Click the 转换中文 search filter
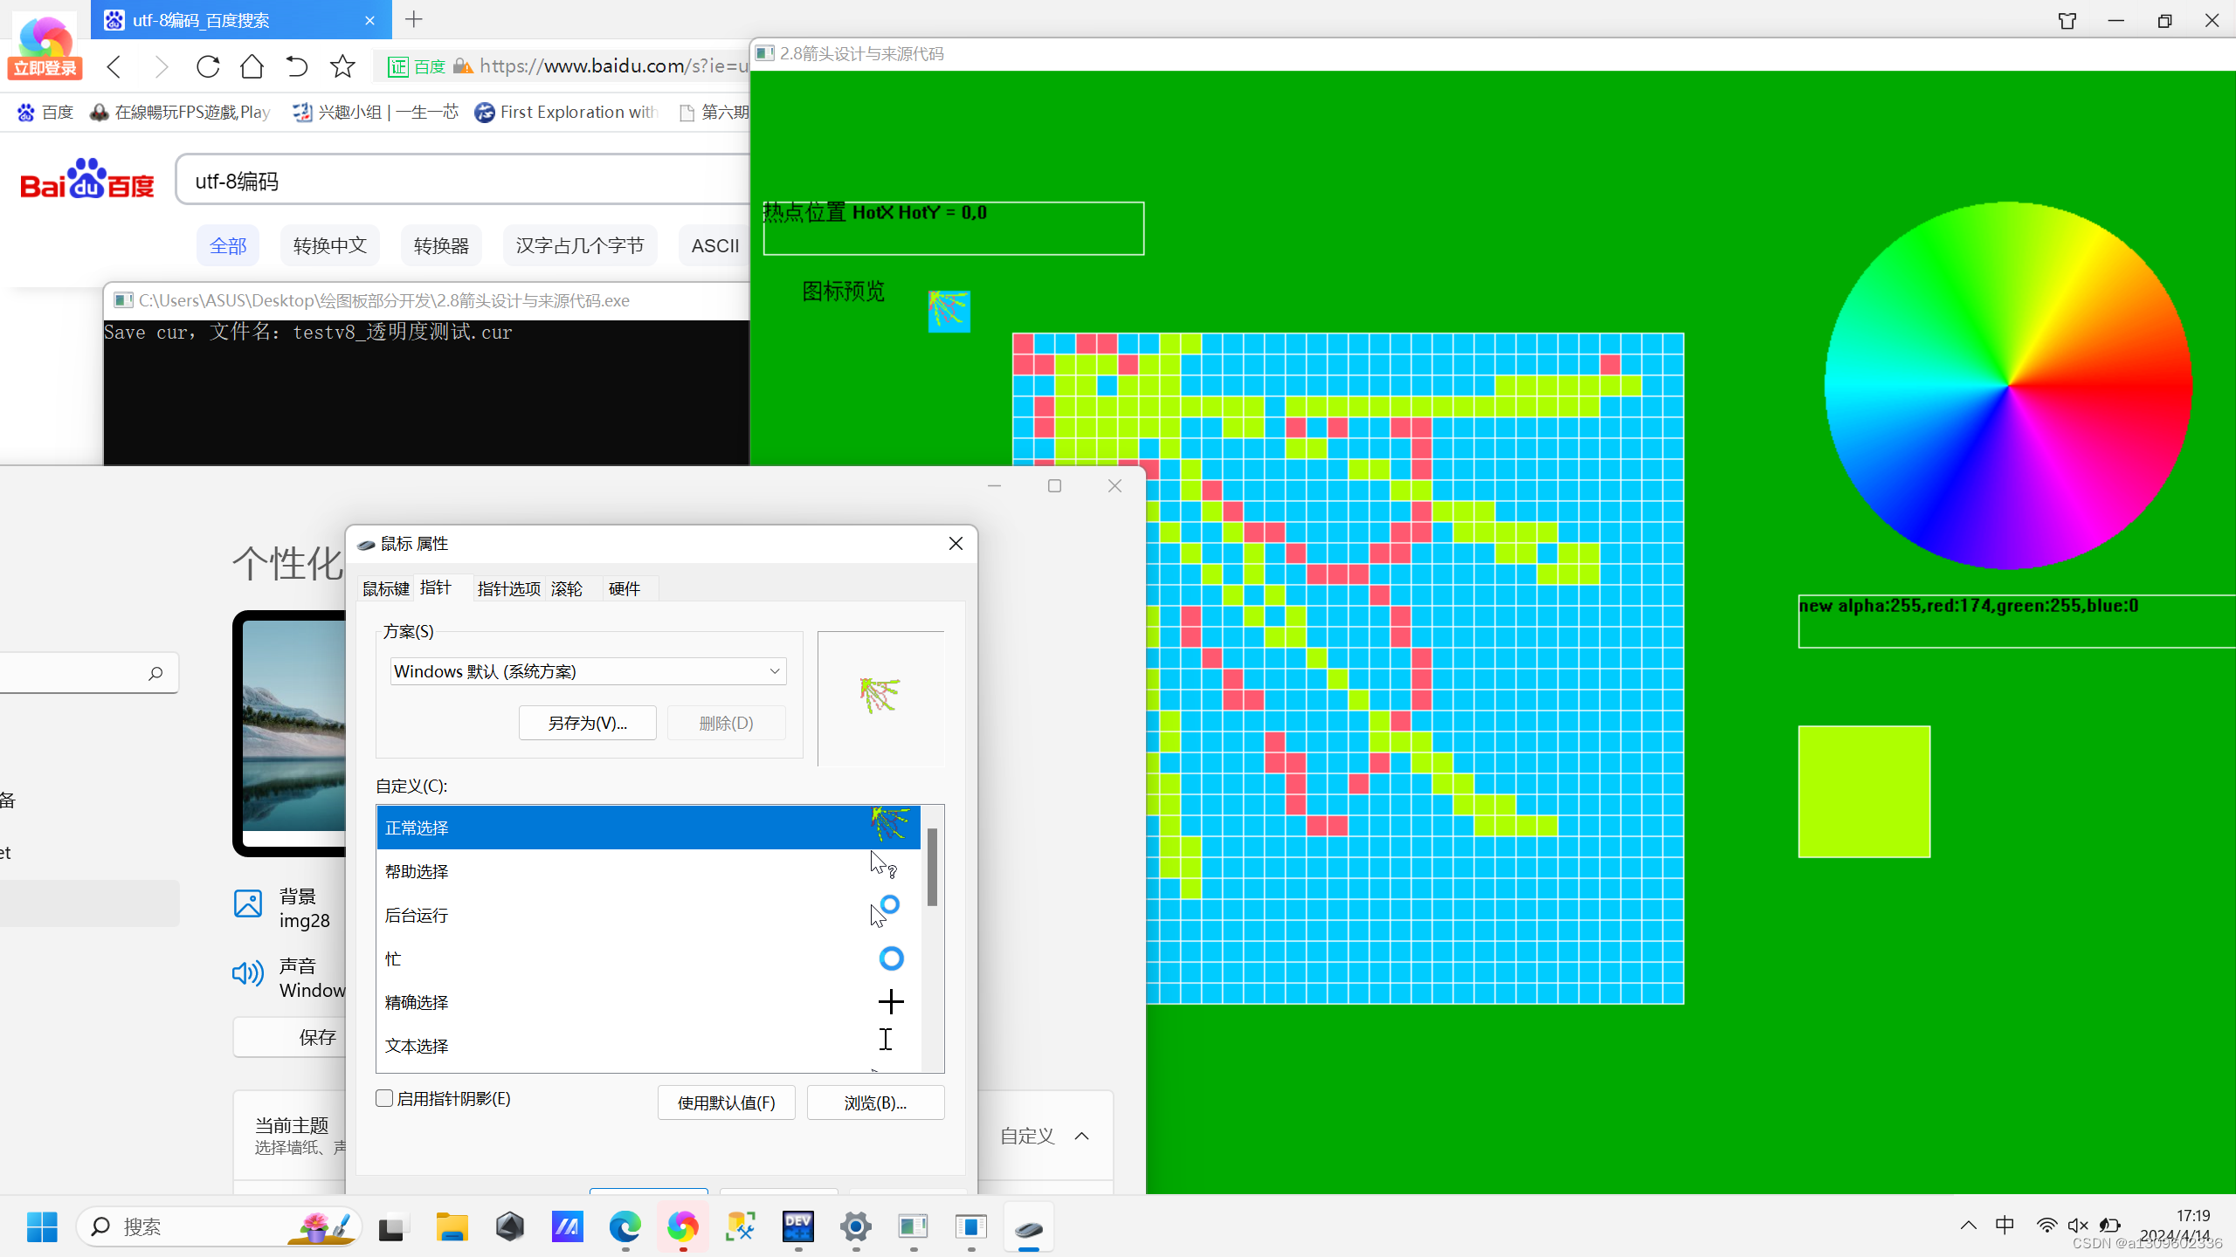Viewport: 2236px width, 1257px height. click(329, 246)
